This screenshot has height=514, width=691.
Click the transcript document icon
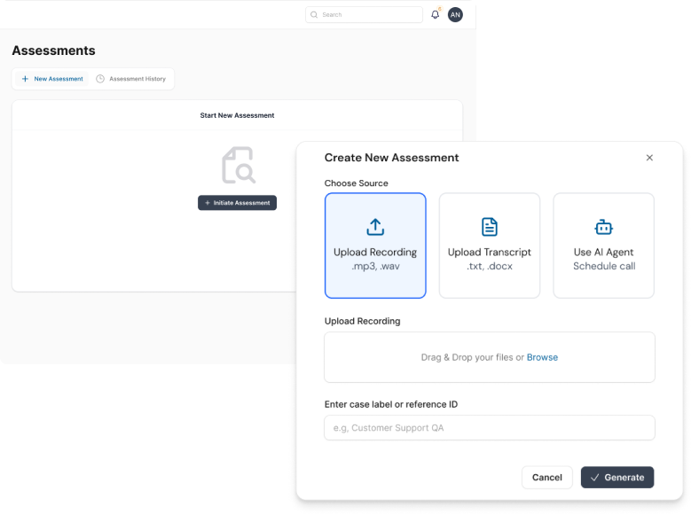[490, 227]
